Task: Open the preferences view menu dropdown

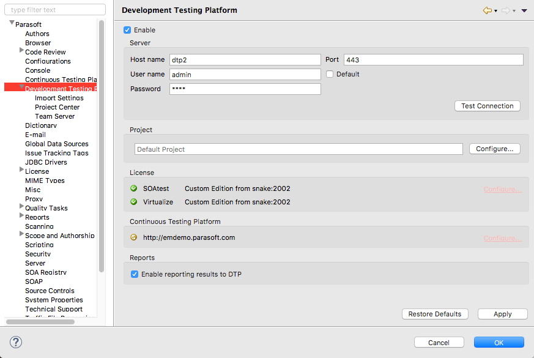Action: click(x=524, y=11)
